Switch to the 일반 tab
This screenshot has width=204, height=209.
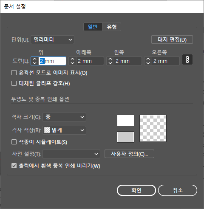[x=93, y=27]
